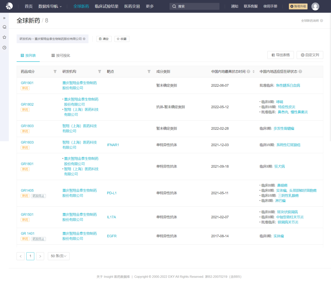Open 智翔（上海）医药科技 link in GR1803 row
Viewport: 331px width, 285px height.
coord(80,128)
